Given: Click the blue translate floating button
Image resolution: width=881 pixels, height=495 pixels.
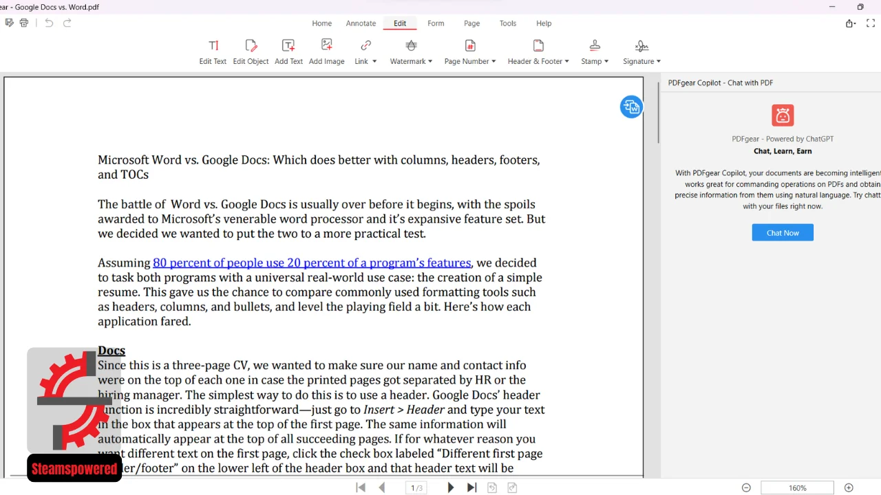Looking at the screenshot, I should pyautogui.click(x=631, y=107).
